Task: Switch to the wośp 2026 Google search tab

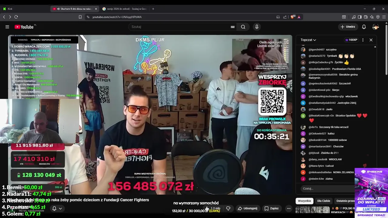Action: click(x=124, y=9)
